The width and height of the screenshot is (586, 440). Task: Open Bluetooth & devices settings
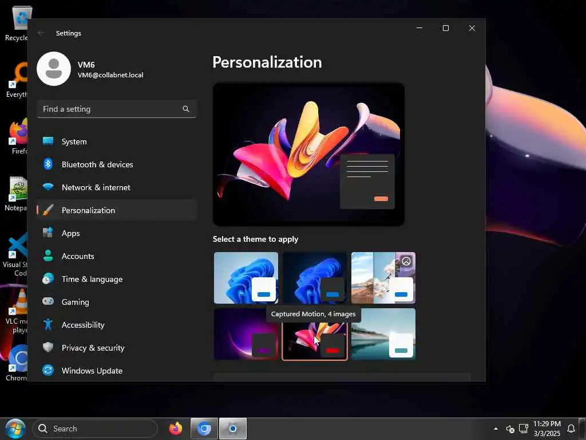[117, 164]
